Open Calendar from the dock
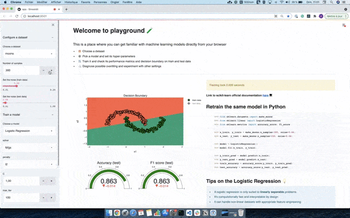 [x=141, y=213]
